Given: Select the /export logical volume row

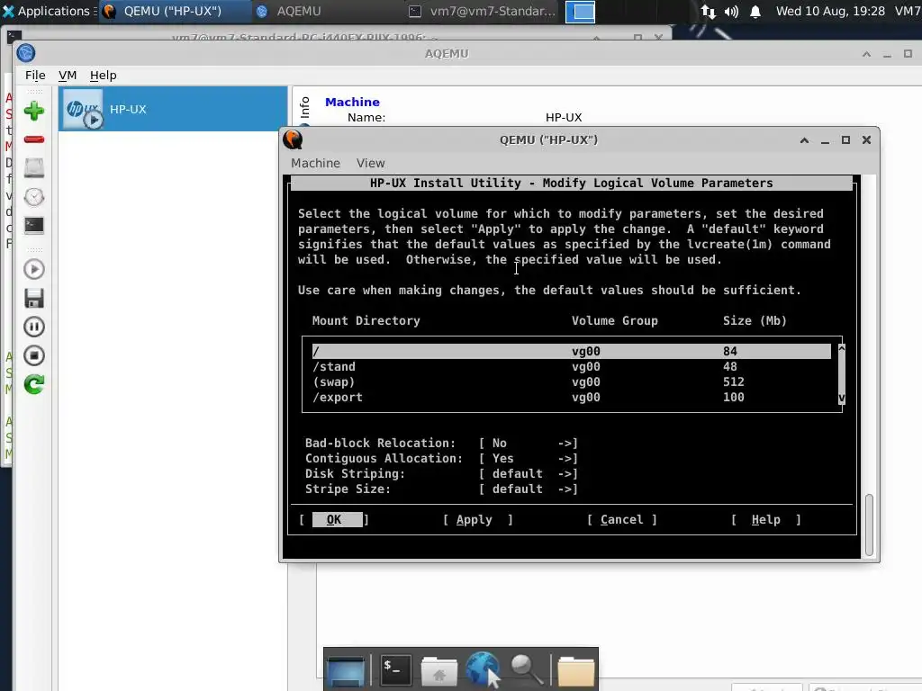Looking at the screenshot, I should 572,397.
